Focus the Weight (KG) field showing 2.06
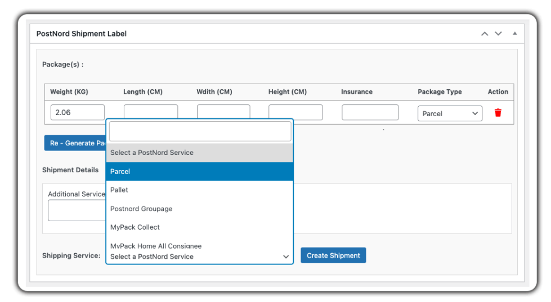This screenshot has height=302, width=551. coord(78,112)
